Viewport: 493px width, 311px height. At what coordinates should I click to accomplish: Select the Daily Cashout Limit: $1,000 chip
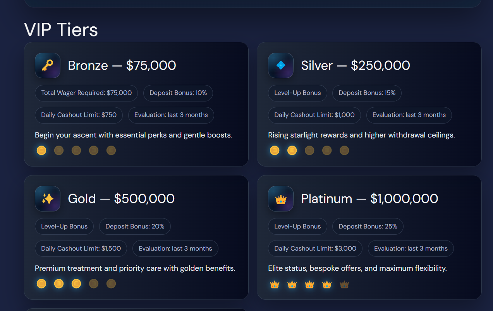click(314, 115)
